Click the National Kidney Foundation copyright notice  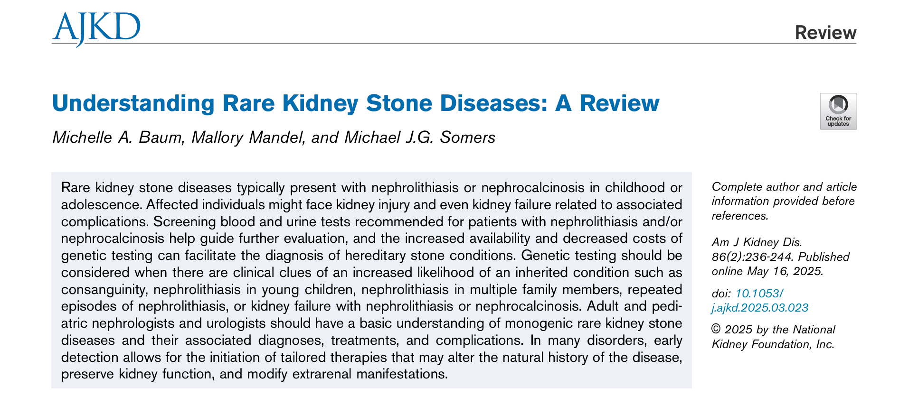(773, 337)
